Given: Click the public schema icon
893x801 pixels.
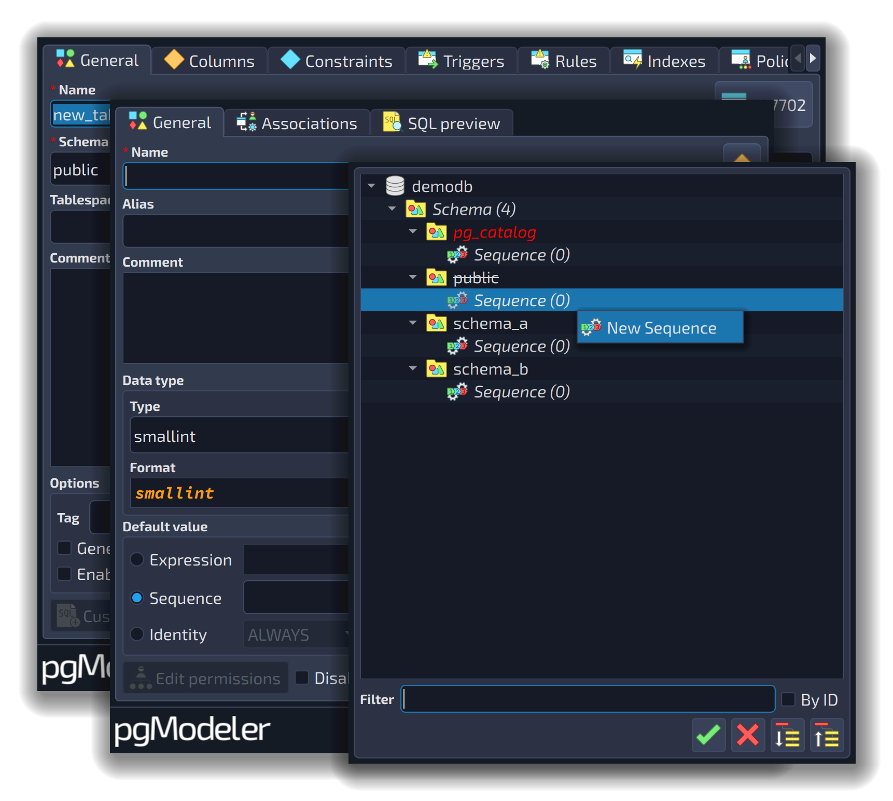Looking at the screenshot, I should [x=437, y=278].
